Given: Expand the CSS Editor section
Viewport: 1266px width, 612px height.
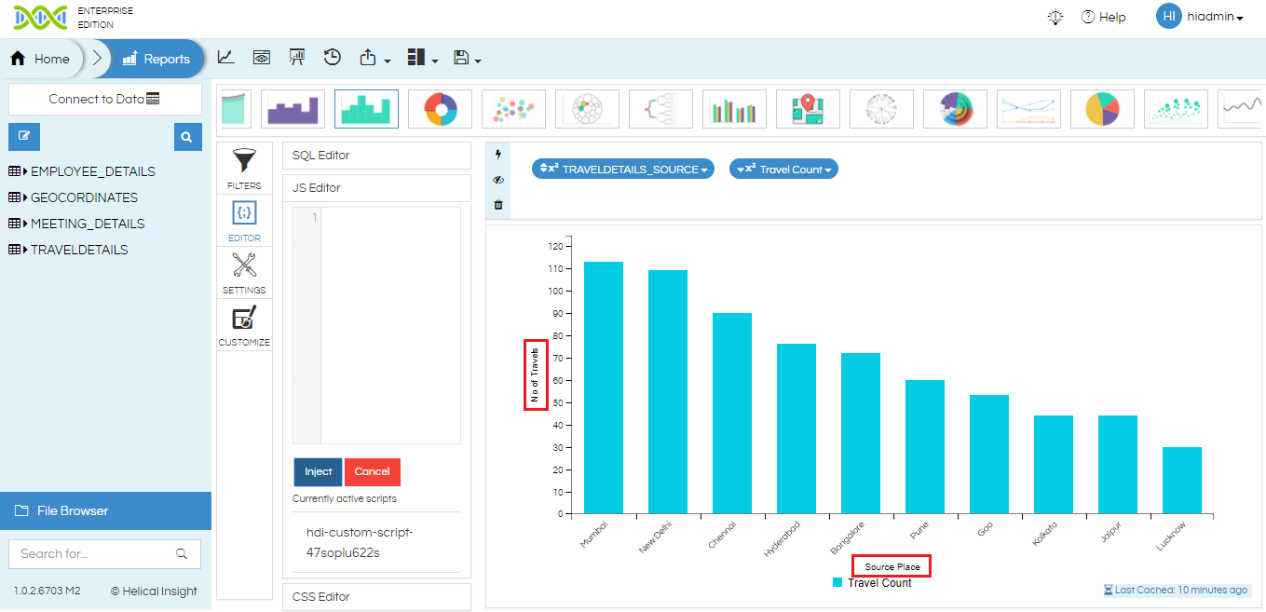Looking at the screenshot, I should pyautogui.click(x=376, y=597).
